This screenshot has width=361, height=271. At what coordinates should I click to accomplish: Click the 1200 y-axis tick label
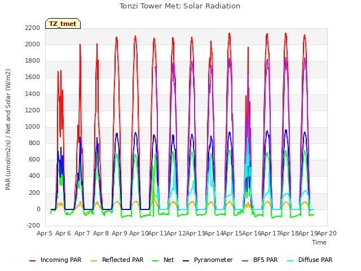pyautogui.click(x=33, y=110)
